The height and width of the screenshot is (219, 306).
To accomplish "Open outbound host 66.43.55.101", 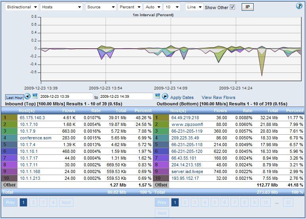I will [x=184, y=158].
